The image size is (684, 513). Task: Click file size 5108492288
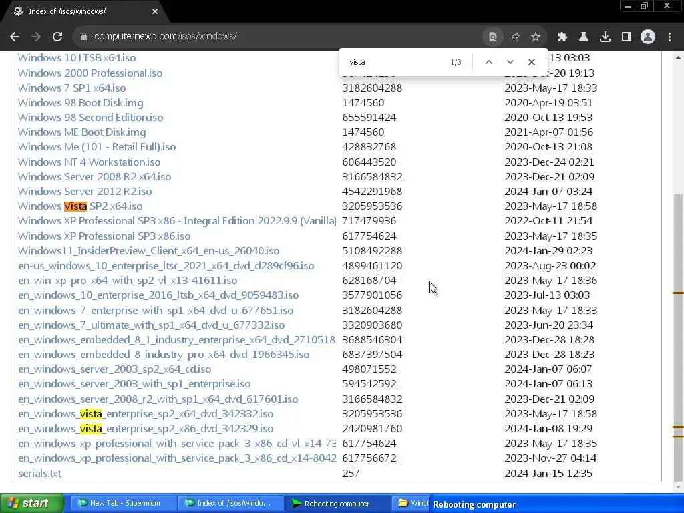[x=372, y=251]
